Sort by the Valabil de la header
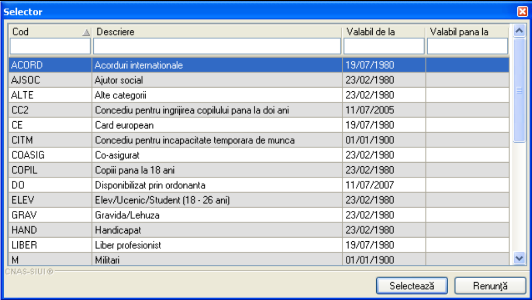Image resolution: width=532 pixels, height=300 pixels. (x=384, y=32)
